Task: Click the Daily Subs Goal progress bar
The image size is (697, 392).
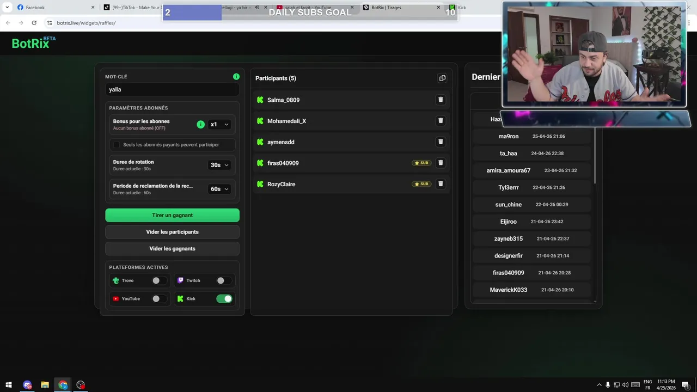Action: coord(310,13)
